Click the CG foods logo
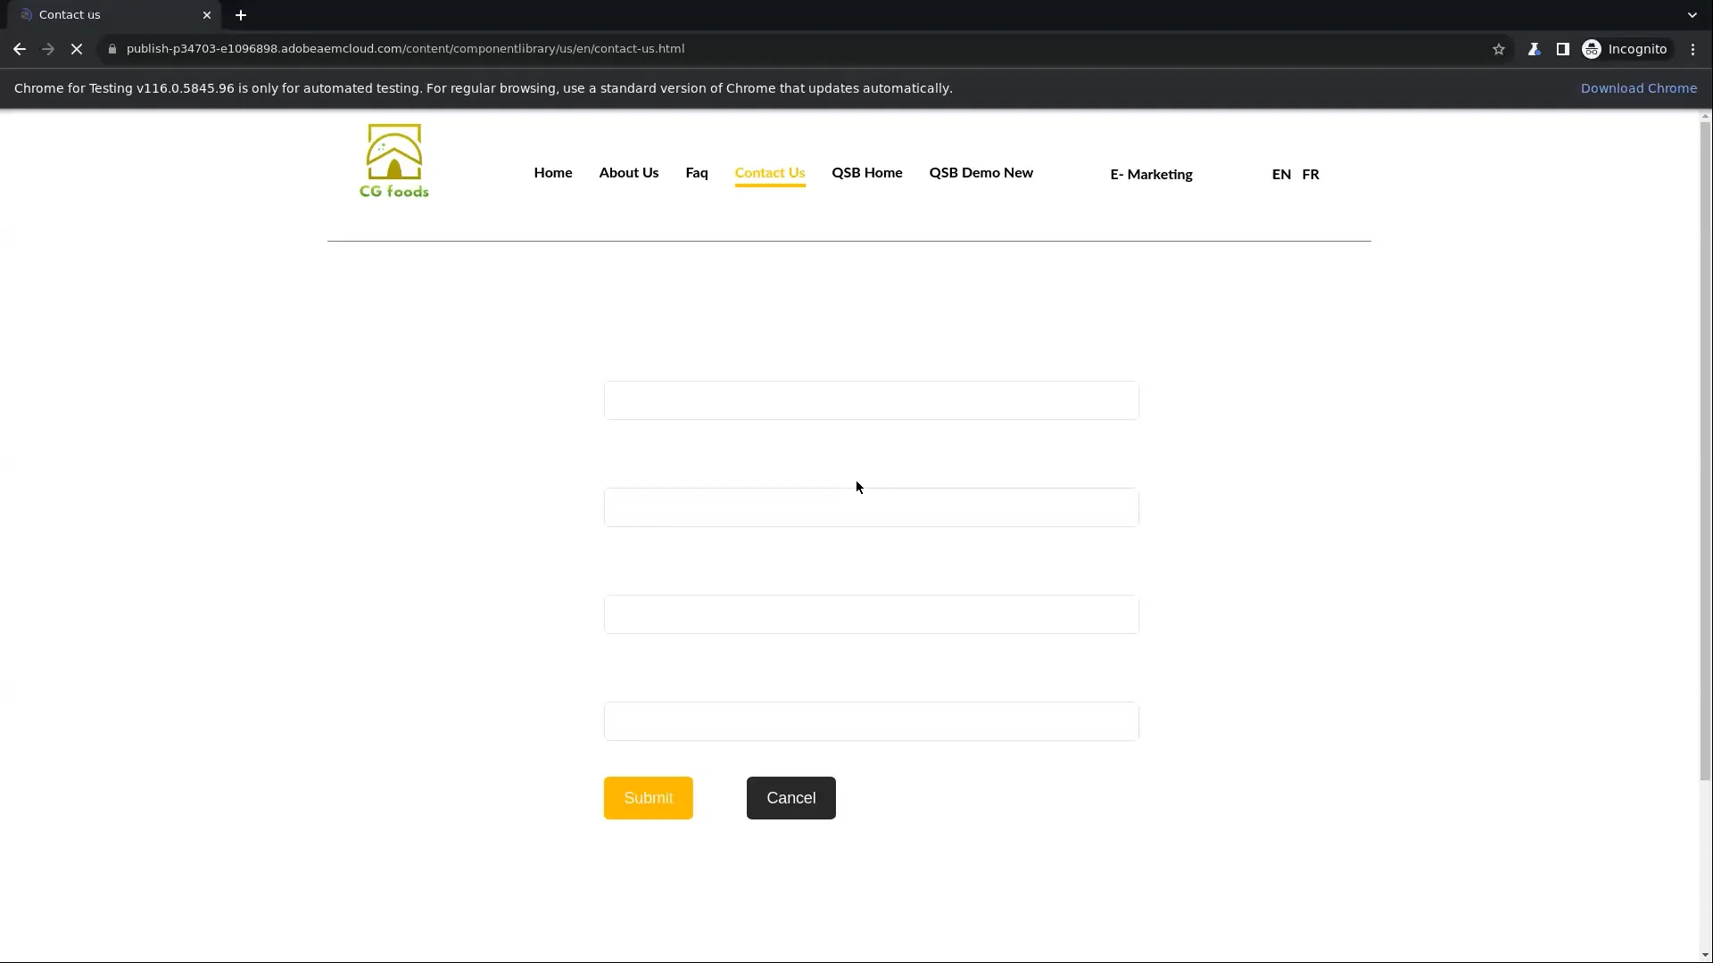Viewport: 1713px width, 963px height. pos(394,160)
